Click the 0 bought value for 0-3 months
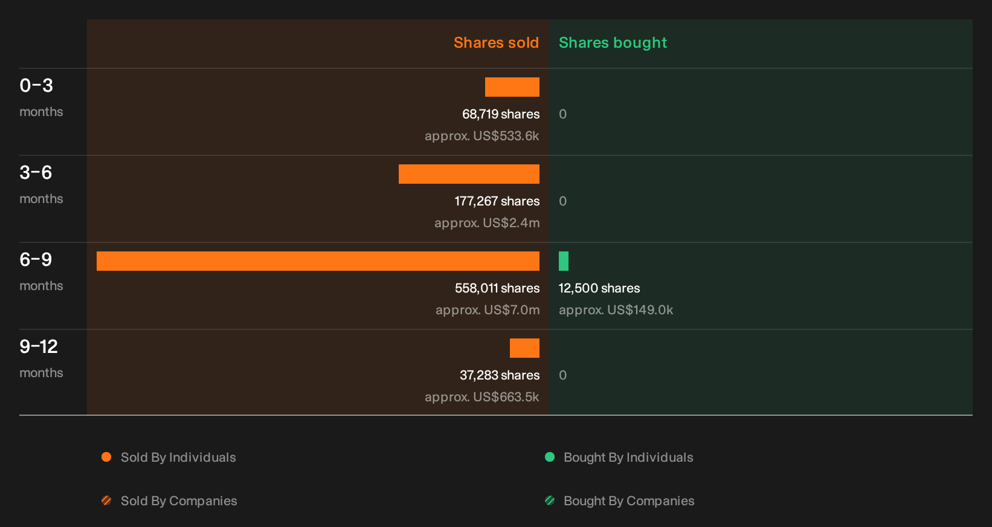Screen dimensions: 992x527 (x=563, y=114)
